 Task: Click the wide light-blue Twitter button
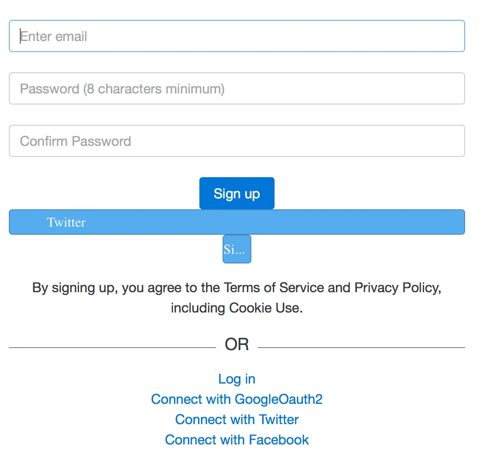point(237,222)
